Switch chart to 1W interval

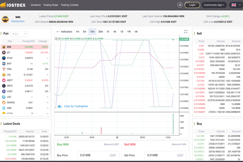[129, 32]
